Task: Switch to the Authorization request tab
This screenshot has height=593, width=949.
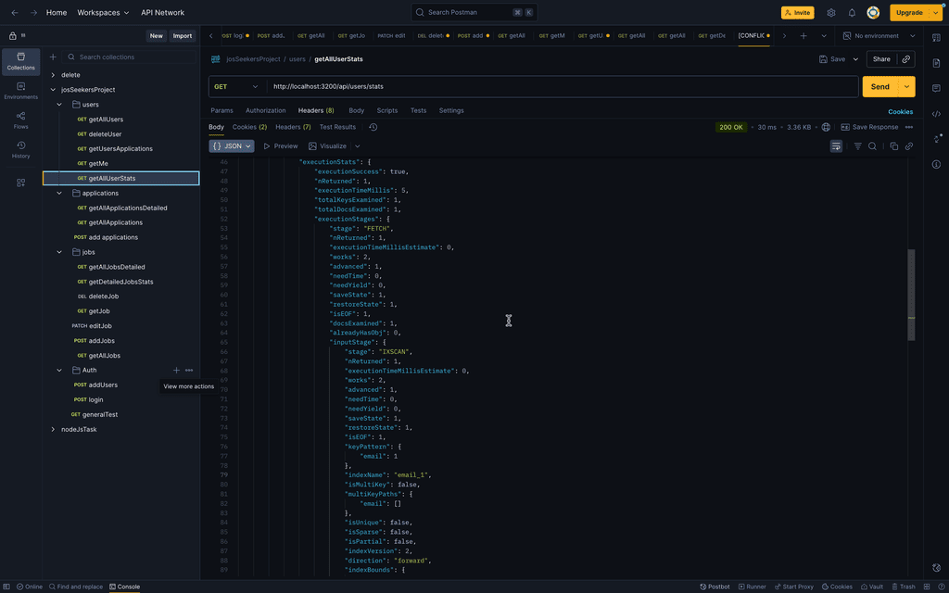Action: [x=265, y=111]
